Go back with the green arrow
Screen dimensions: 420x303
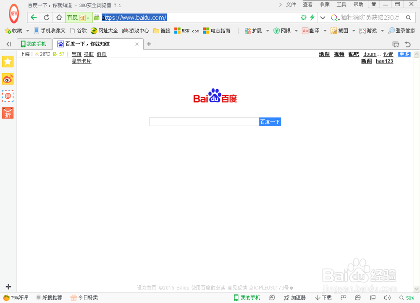pos(34,17)
